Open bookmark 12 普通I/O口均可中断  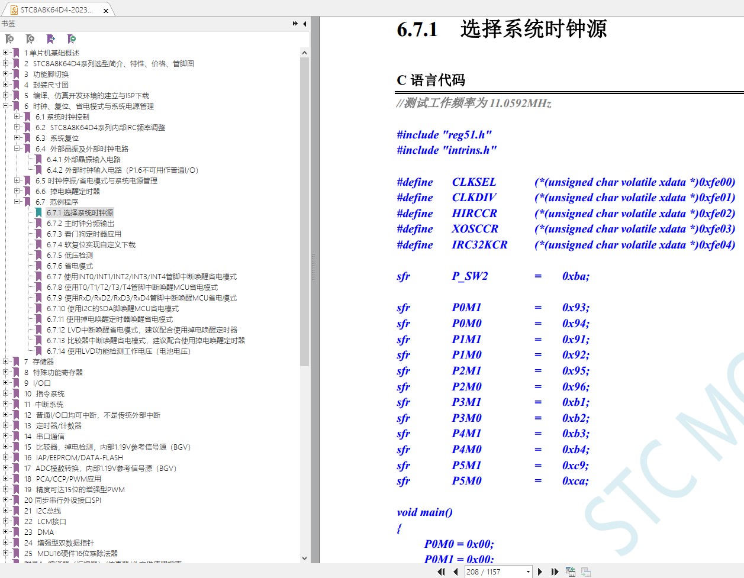point(92,415)
